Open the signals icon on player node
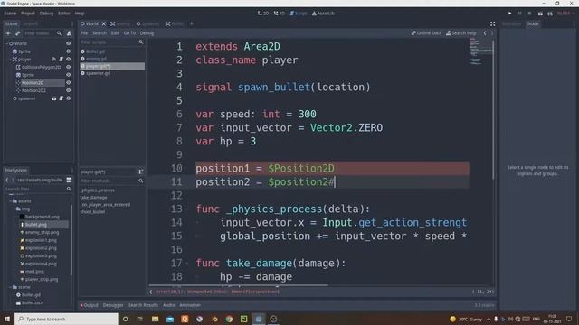 tap(54, 60)
